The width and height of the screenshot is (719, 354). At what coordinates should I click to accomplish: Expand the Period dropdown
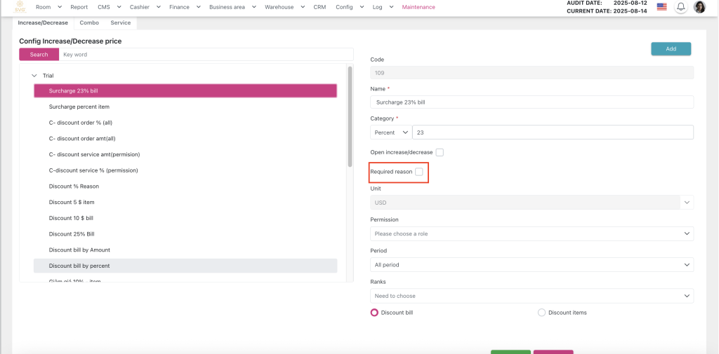[532, 265]
